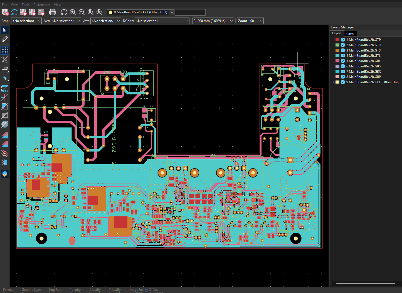Click the zoom out magnifier icon
Viewport: 402px width, 293px height.
(x=82, y=12)
